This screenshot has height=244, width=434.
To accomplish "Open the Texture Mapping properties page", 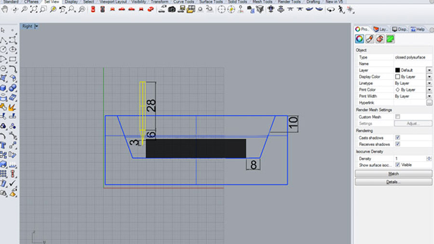I will pos(380,39).
